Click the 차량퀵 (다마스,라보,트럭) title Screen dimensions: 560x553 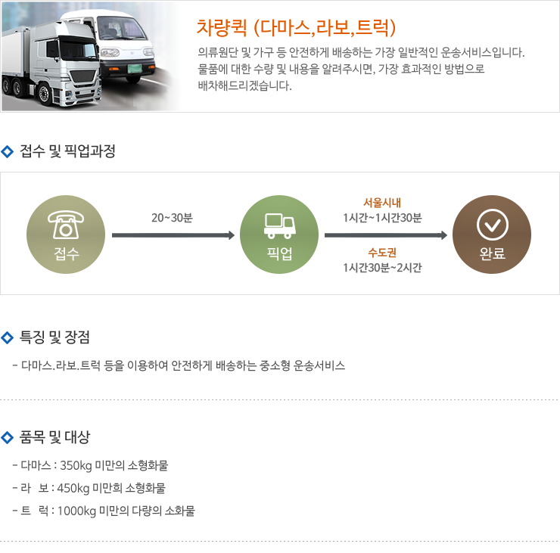pos(296,27)
